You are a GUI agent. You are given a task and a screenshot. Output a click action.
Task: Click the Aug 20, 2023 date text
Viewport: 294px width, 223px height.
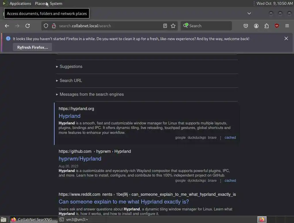pyautogui.click(x=68, y=166)
